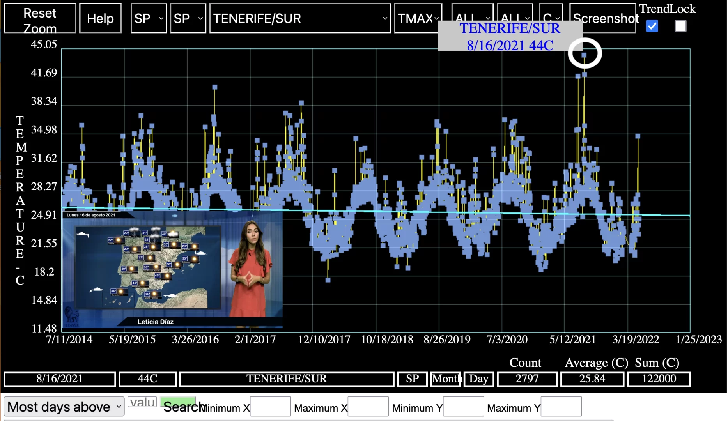Expand the first SP country dropdown

click(149, 18)
